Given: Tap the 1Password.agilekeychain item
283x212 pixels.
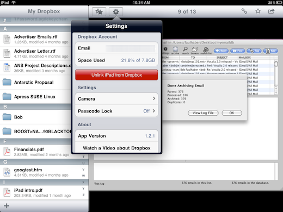Looking at the screenshot, I should click(x=41, y=19).
